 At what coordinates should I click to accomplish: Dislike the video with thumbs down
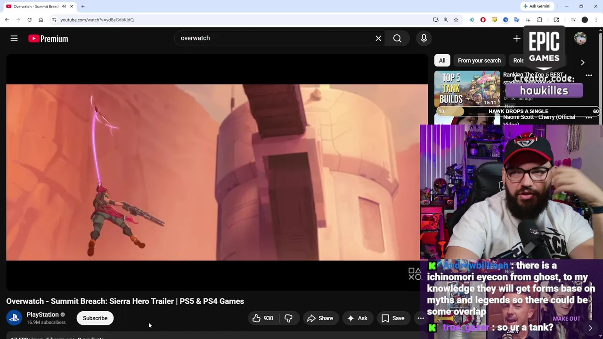(288, 318)
